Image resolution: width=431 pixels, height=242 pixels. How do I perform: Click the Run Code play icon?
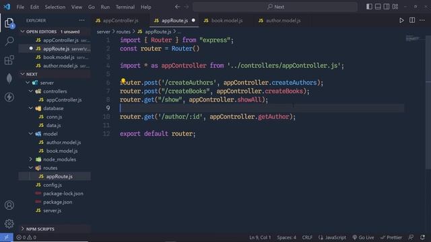point(401,21)
